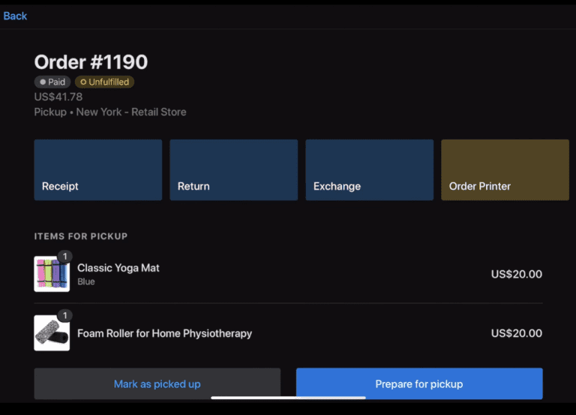Launch the Order Printer tile
Image resolution: width=576 pixels, height=415 pixels.
pos(505,170)
